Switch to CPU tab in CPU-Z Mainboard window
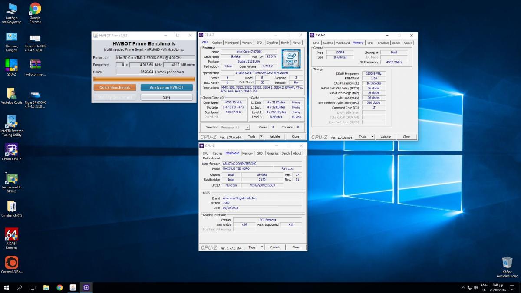Image resolution: width=521 pixels, height=293 pixels. tap(205, 153)
